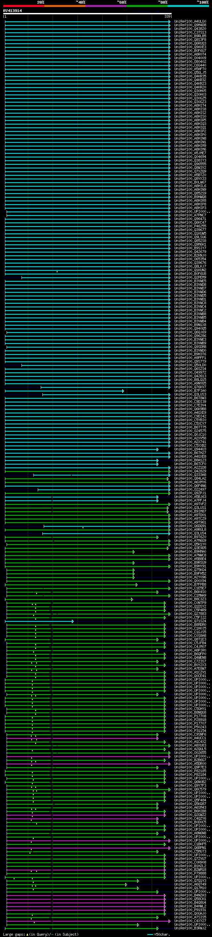Open hit UniRef100_C3TS13
Viewport: 212px width, 937px height.
tap(190, 32)
